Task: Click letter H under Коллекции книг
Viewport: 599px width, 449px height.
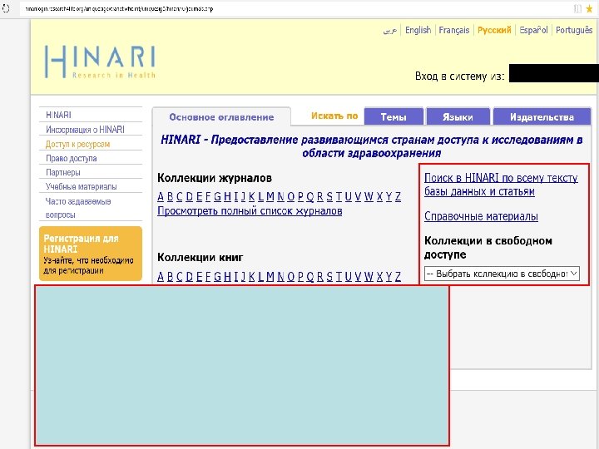Action: [227, 276]
